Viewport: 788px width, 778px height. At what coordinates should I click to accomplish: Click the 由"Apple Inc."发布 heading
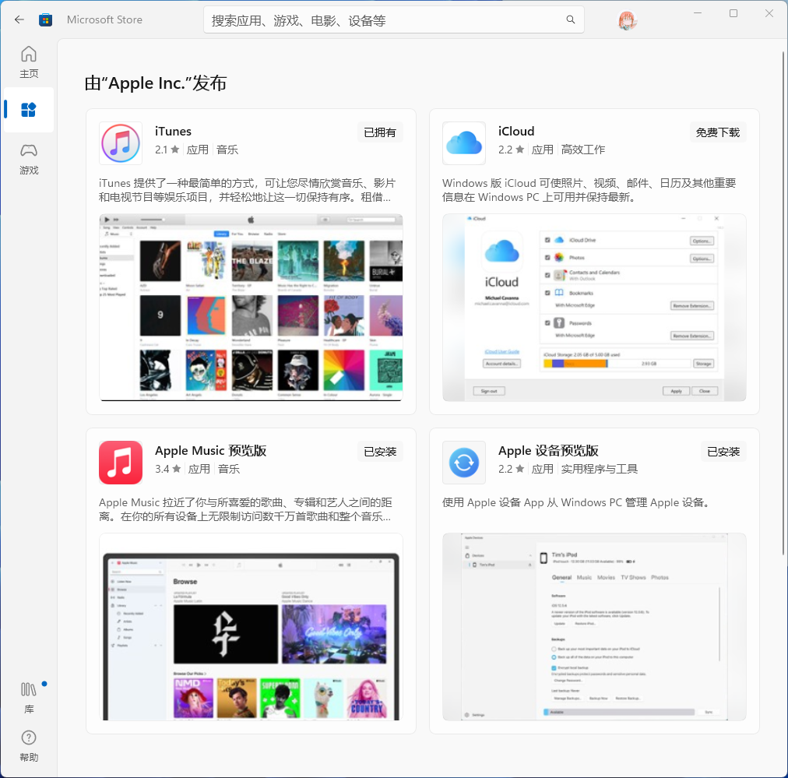[x=155, y=83]
